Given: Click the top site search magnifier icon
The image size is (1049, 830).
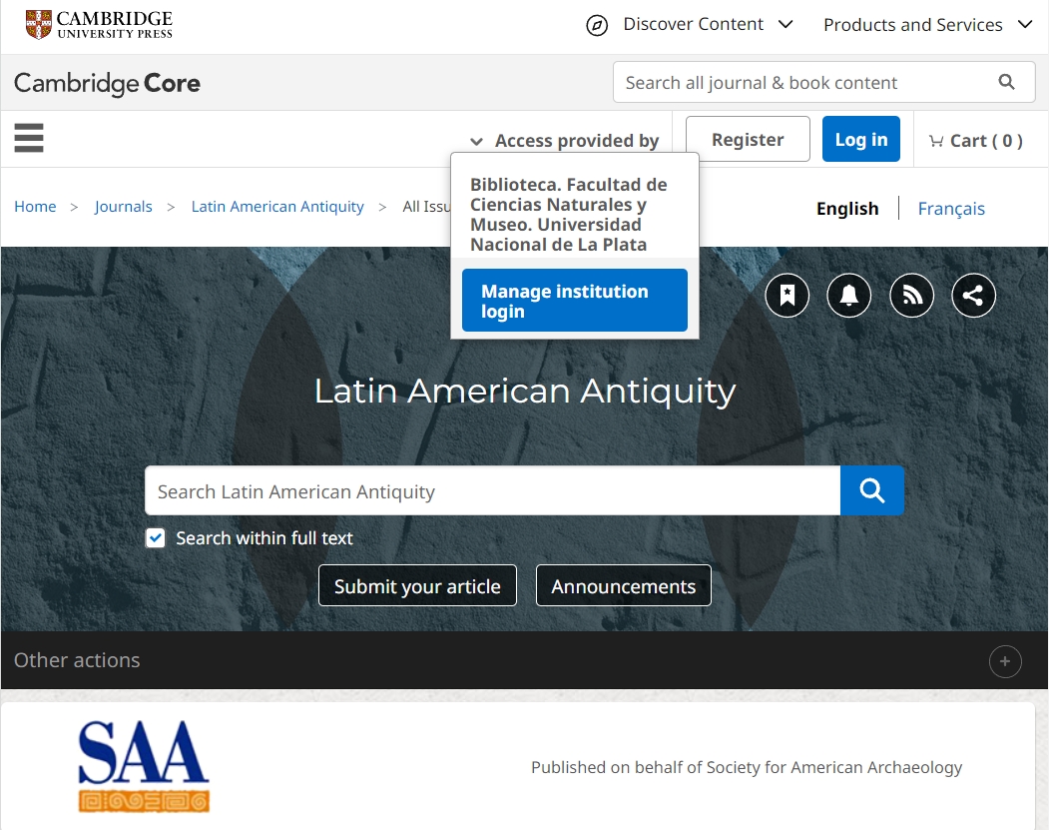Looking at the screenshot, I should (x=1006, y=82).
